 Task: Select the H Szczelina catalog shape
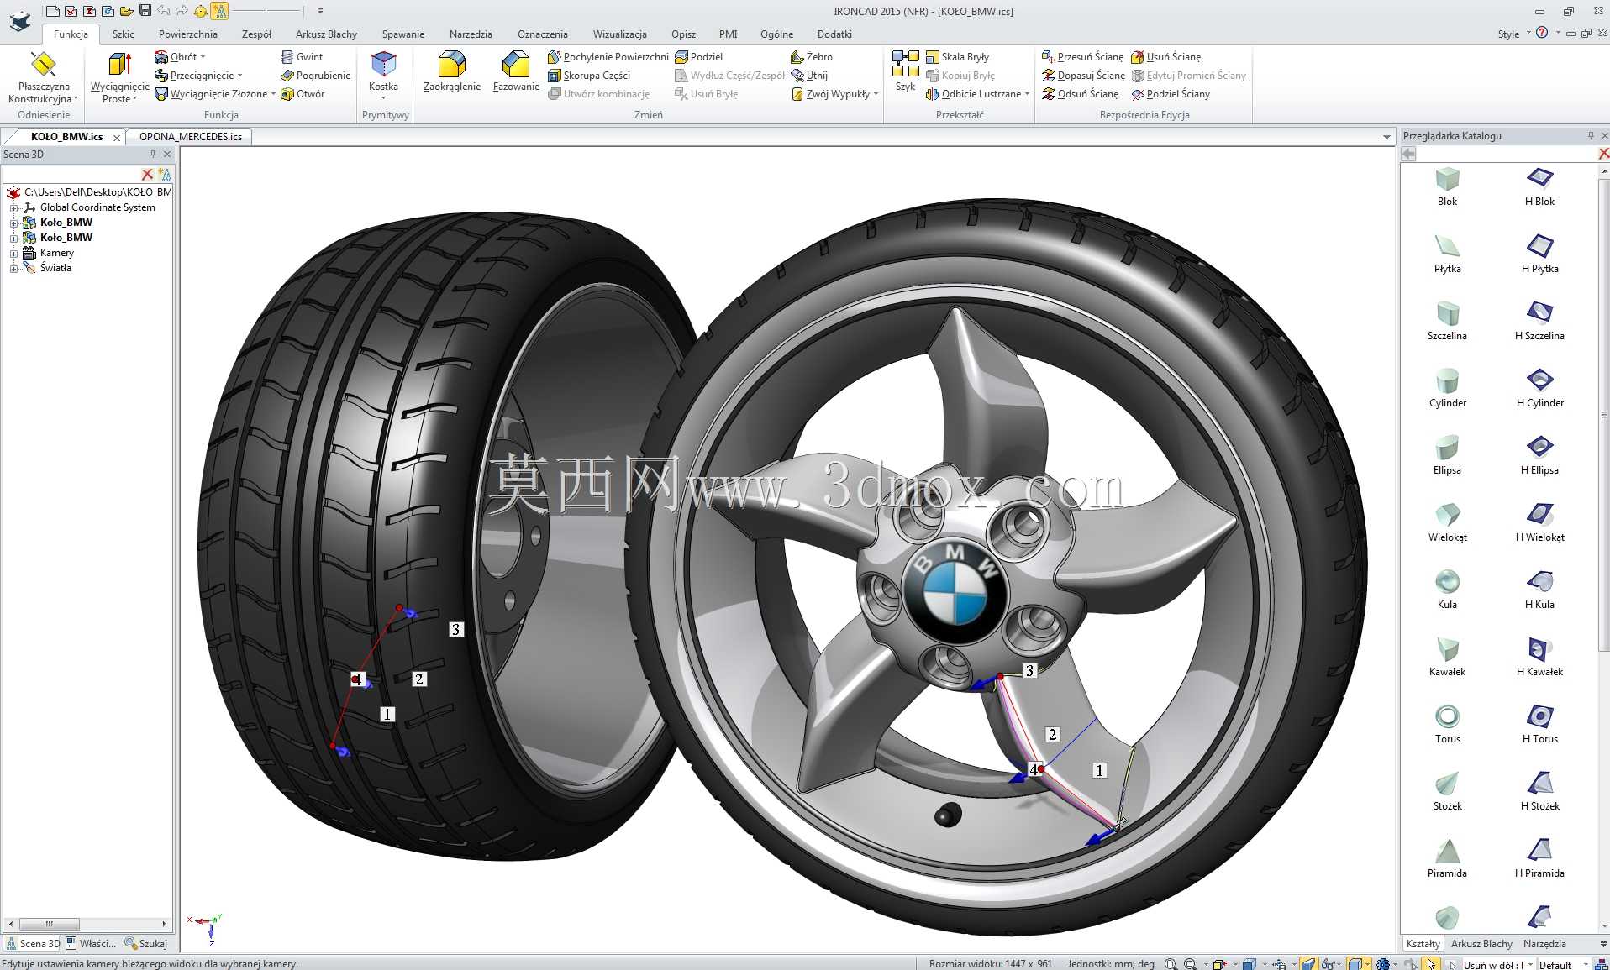pos(1539,321)
